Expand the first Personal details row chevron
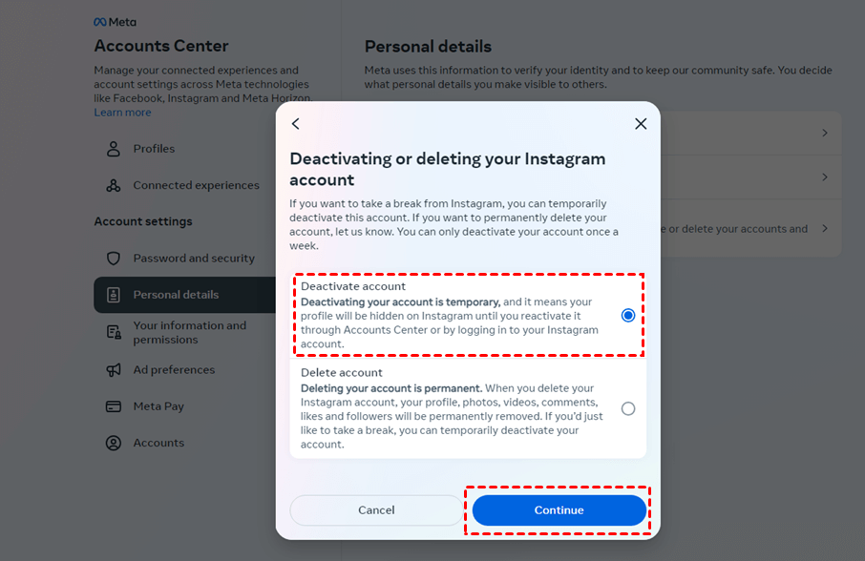This screenshot has height=561, width=865. click(x=825, y=134)
